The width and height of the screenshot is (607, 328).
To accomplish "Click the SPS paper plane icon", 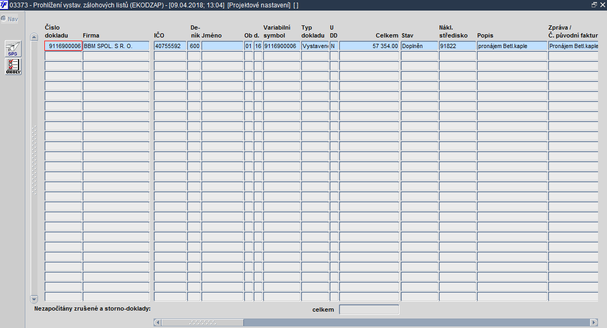I will coord(13,49).
